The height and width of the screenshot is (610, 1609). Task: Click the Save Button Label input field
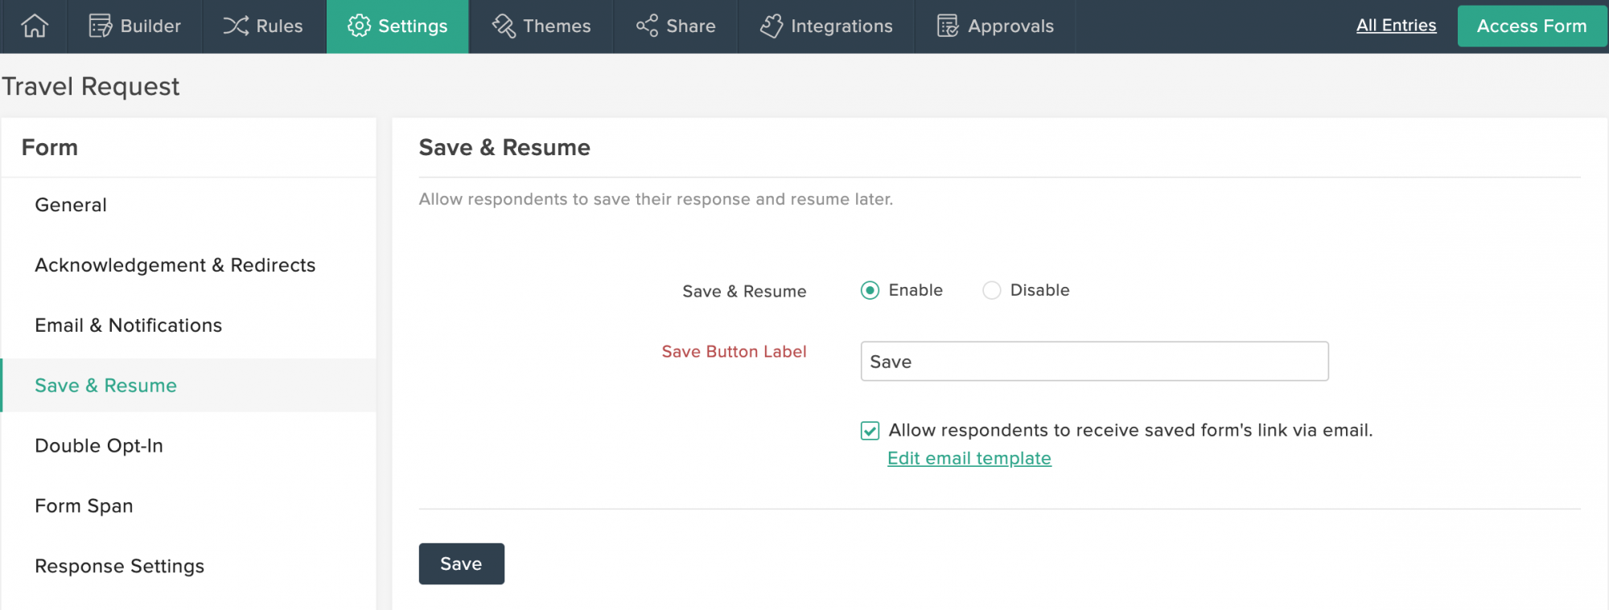pos(1094,362)
